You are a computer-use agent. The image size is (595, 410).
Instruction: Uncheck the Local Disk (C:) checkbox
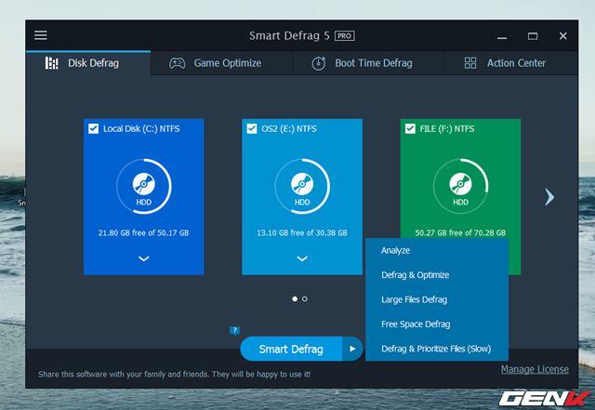93,128
